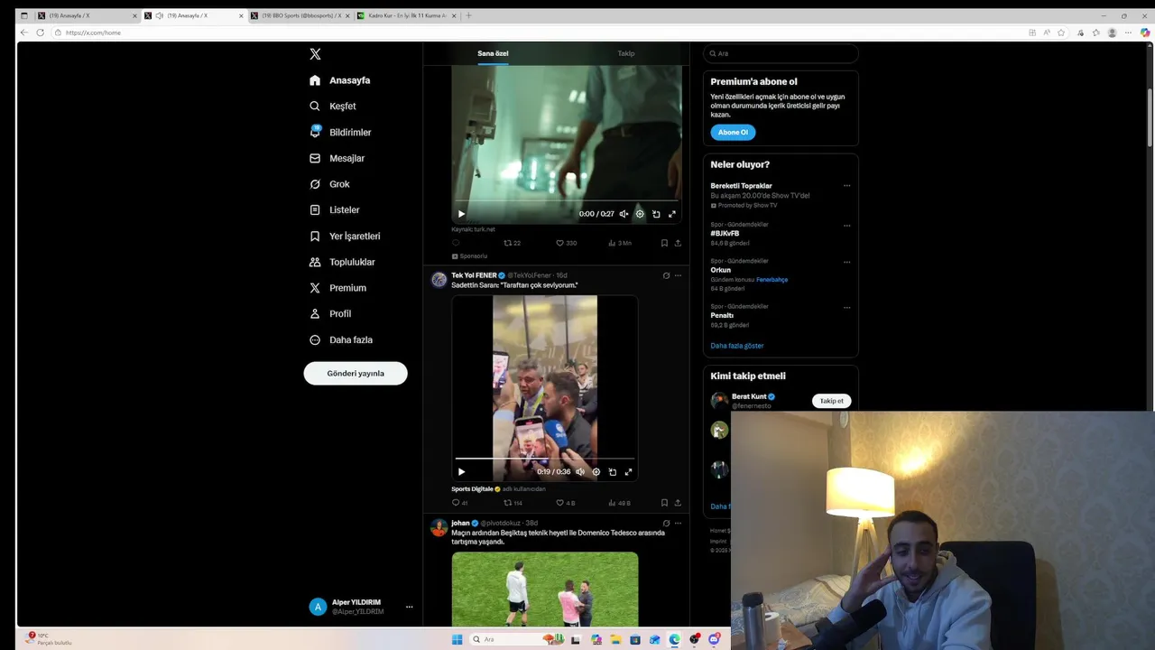Repost the sponsored turk.net post
Screen dimensions: 1155x650
click(x=513, y=243)
